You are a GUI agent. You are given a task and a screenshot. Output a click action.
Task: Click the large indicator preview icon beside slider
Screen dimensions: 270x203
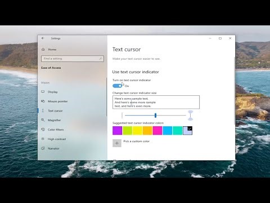click(190, 116)
